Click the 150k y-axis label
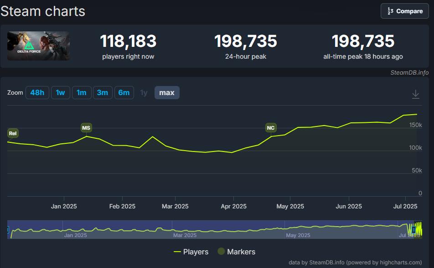The height and width of the screenshot is (268, 434). pos(415,125)
